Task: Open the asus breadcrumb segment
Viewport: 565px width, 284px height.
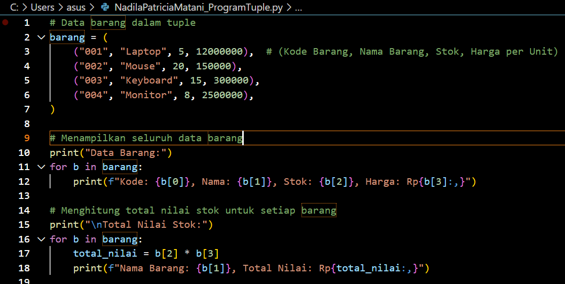Action: click(76, 8)
